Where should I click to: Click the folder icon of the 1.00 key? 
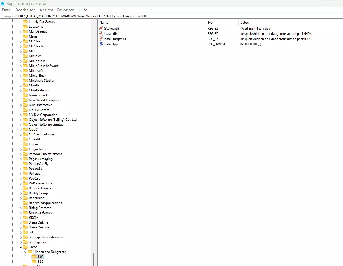coord(34,257)
